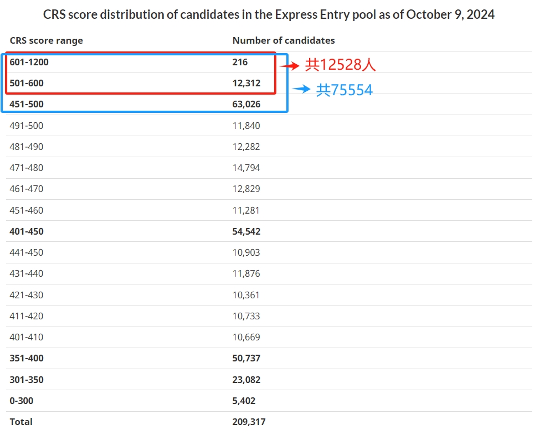The height and width of the screenshot is (435, 540).
Task: Select the '601-1200' score range cell
Action: pyautogui.click(x=29, y=63)
